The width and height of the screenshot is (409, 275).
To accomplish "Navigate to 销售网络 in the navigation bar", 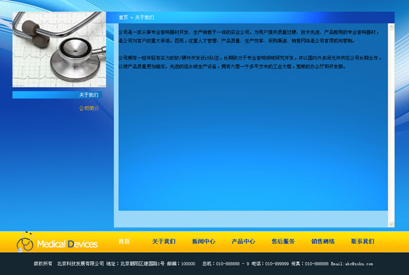I will (x=323, y=241).
